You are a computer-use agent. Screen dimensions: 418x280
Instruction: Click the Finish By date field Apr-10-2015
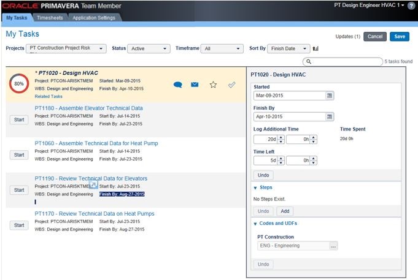[x=290, y=116]
